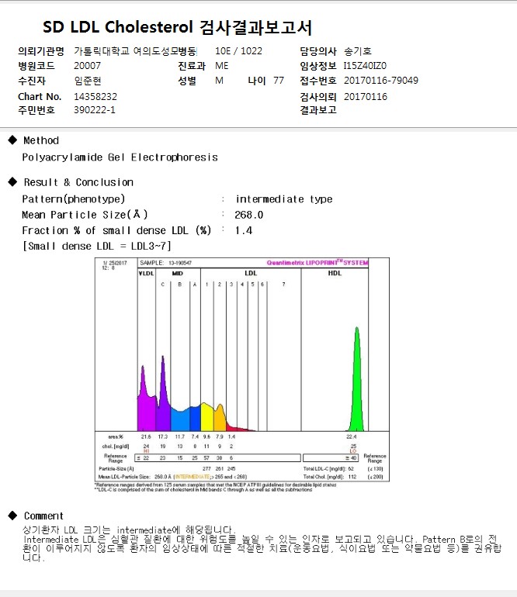This screenshot has width=517, height=597.
Task: Click 'Pattern B로의 전환' in comment text
Action: [460, 540]
